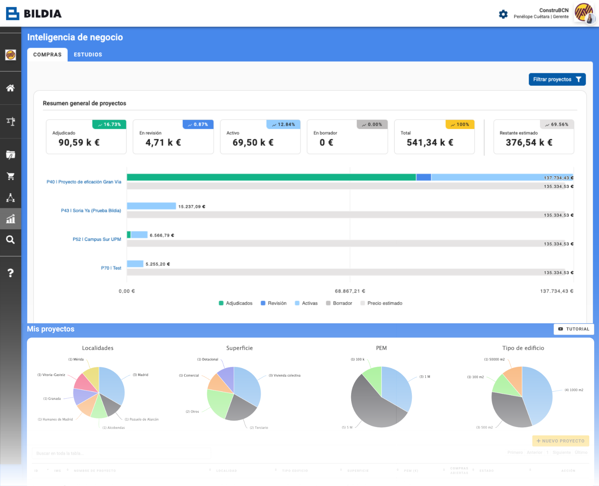The width and height of the screenshot is (599, 486).
Task: Open search from the sidebar magnifier icon
Action: tap(10, 240)
